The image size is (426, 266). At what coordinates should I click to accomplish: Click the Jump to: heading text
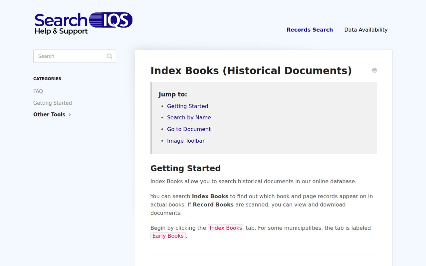click(173, 94)
